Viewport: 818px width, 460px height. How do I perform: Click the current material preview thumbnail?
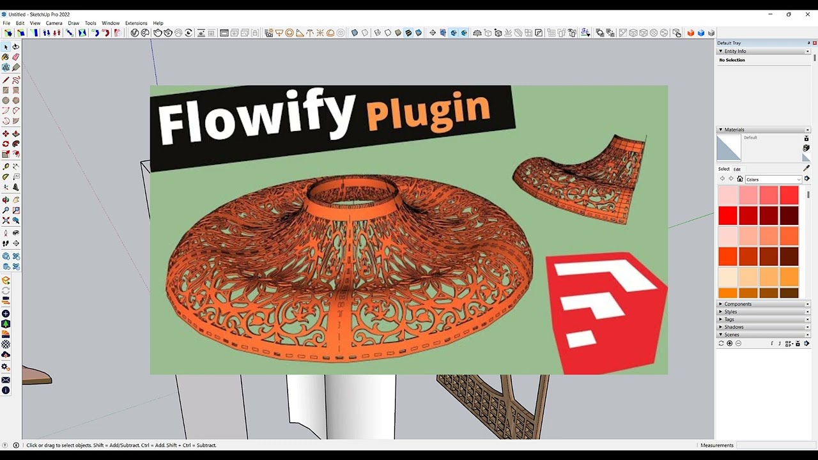pos(729,148)
